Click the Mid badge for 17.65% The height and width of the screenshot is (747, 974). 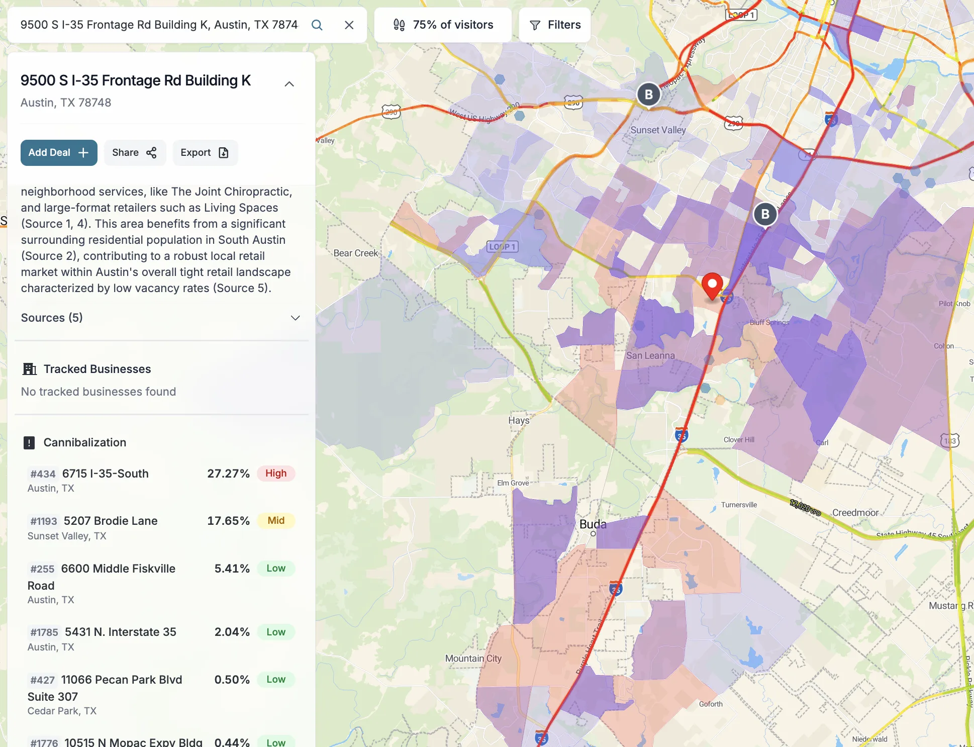276,521
